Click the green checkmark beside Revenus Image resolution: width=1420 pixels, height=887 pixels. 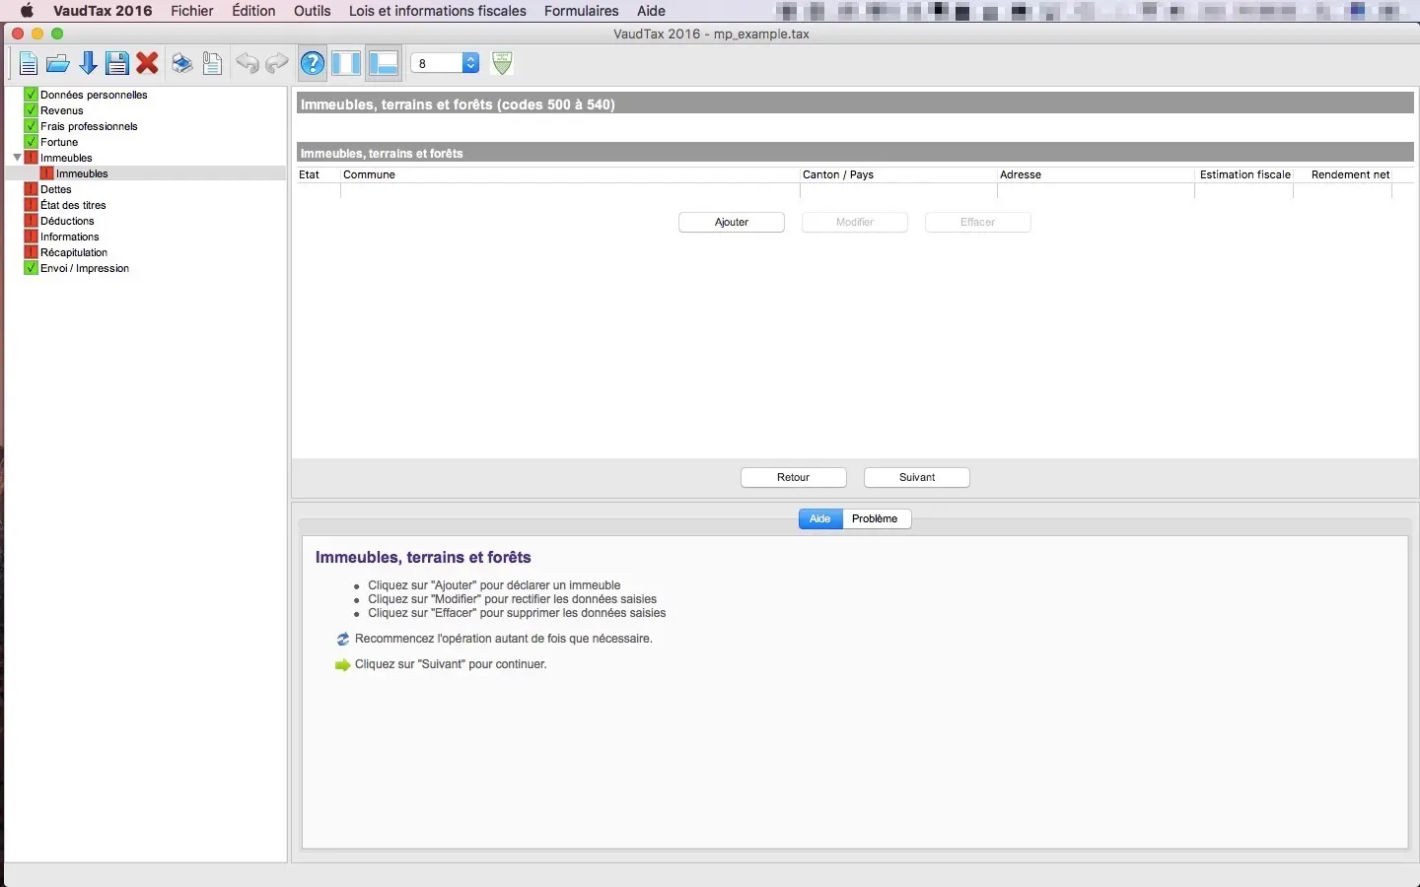click(x=31, y=110)
